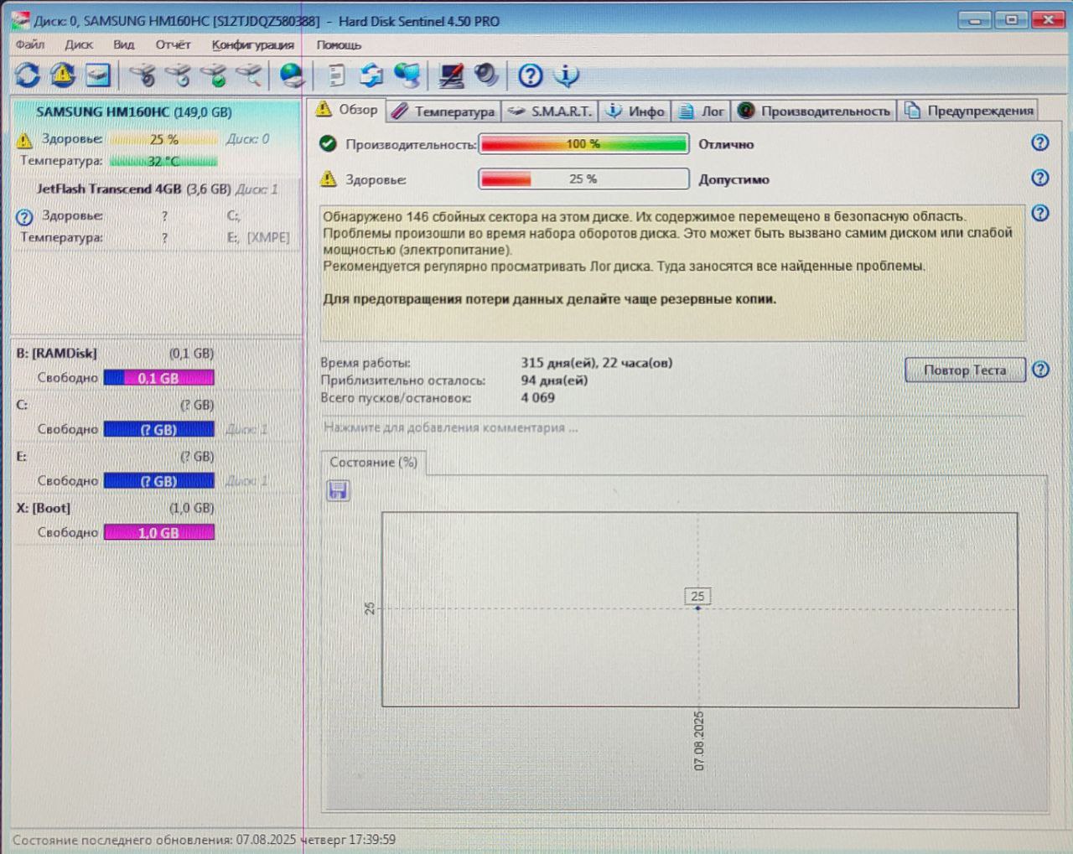Click the comment field to add a comment
The height and width of the screenshot is (854, 1073).
(x=451, y=427)
